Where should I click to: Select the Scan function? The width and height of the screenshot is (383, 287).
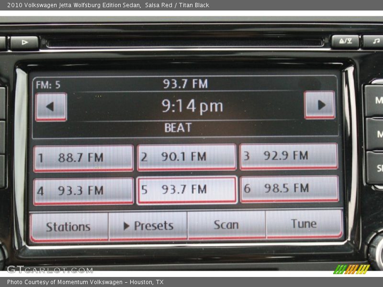(x=226, y=224)
